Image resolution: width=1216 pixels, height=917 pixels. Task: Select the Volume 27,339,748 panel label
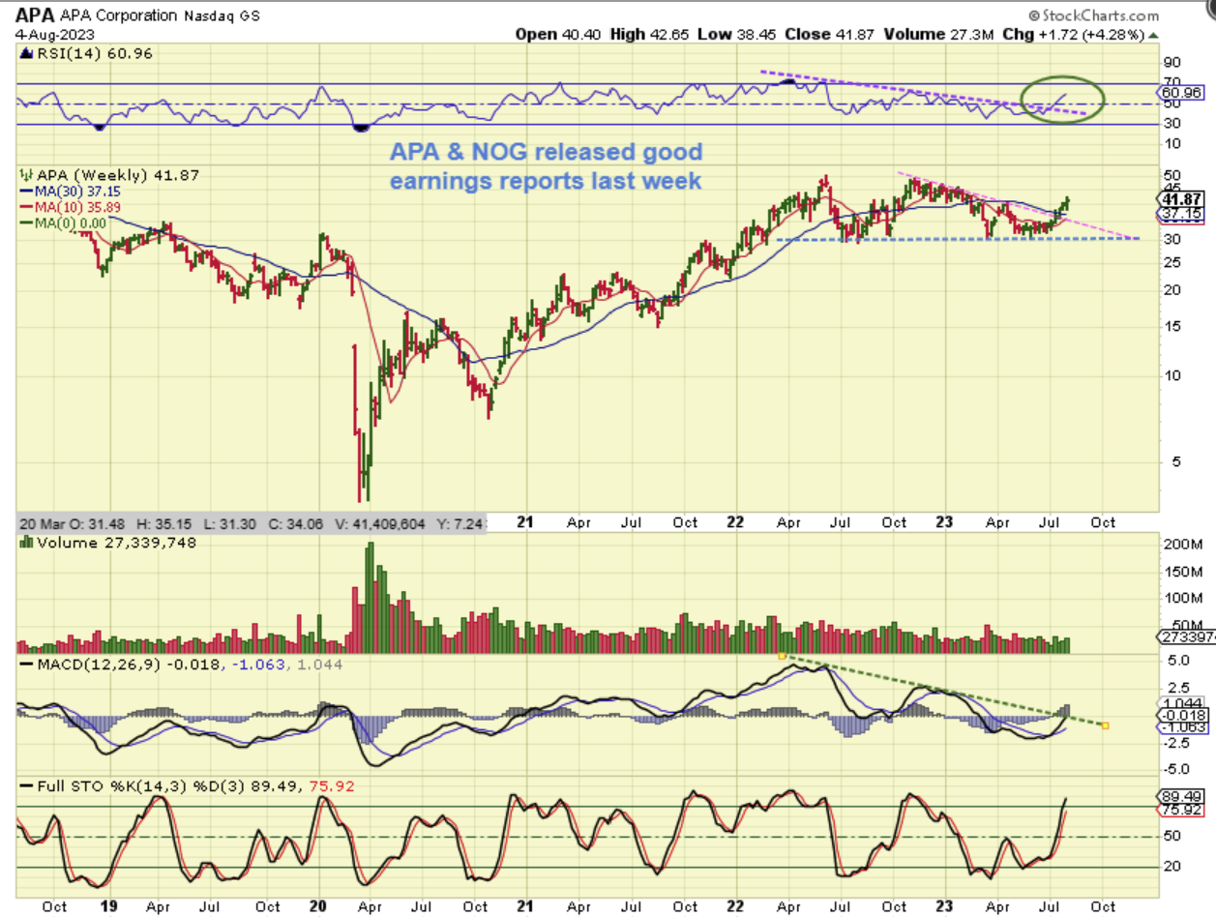(x=108, y=544)
